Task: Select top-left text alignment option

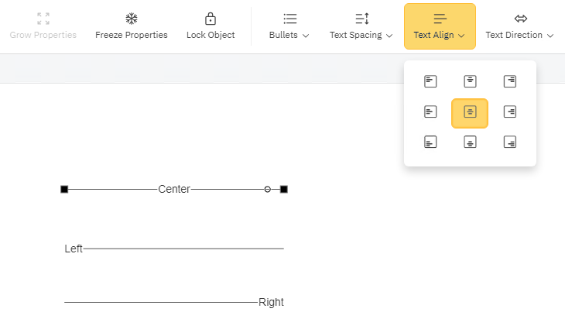Action: 431,81
